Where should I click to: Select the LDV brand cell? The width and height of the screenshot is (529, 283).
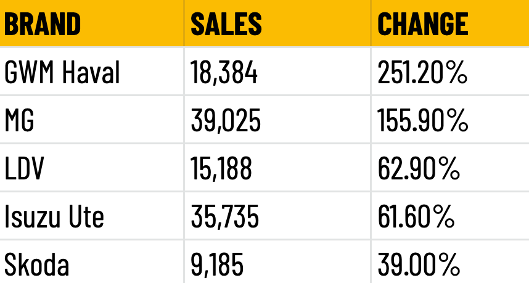pos(92,168)
